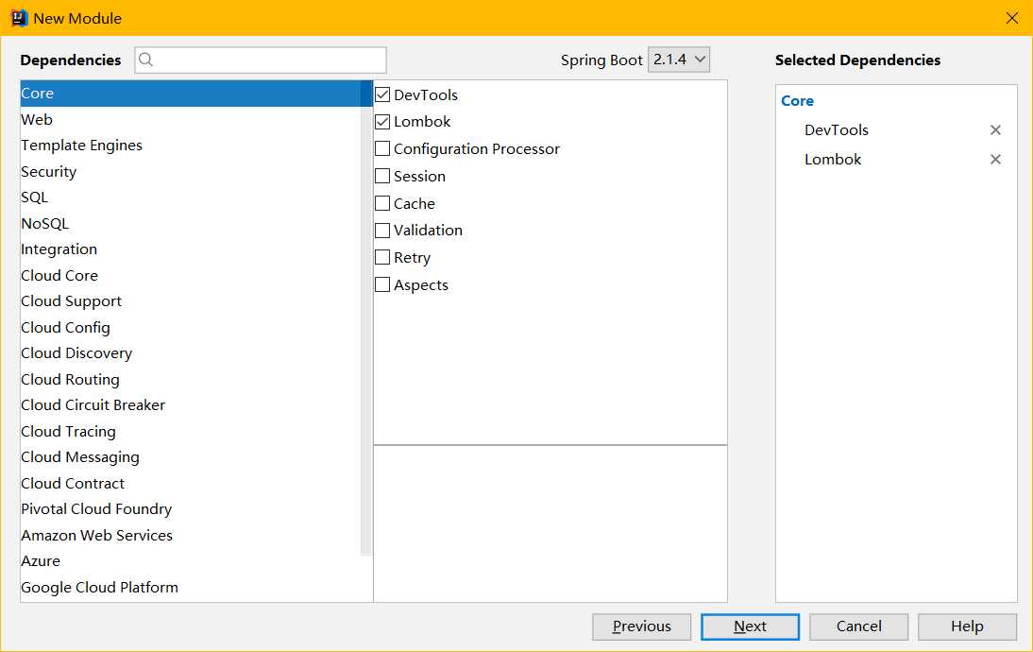Select the NoSQL category
The height and width of the screenshot is (652, 1033).
(191, 224)
